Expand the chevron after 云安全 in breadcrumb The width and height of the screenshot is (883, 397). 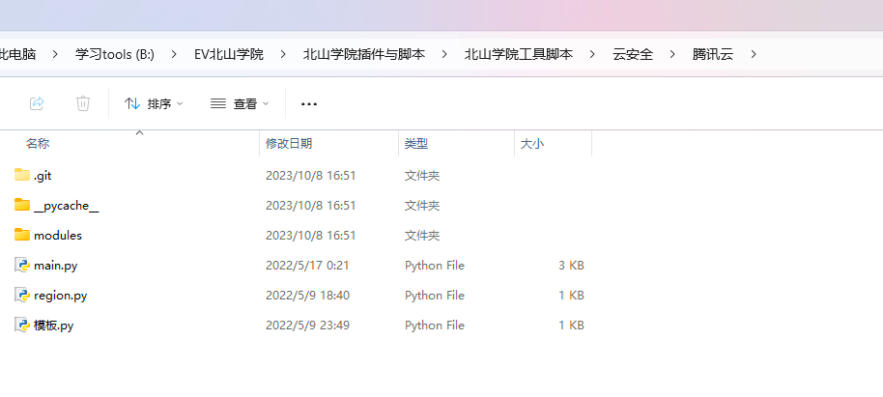[672, 55]
